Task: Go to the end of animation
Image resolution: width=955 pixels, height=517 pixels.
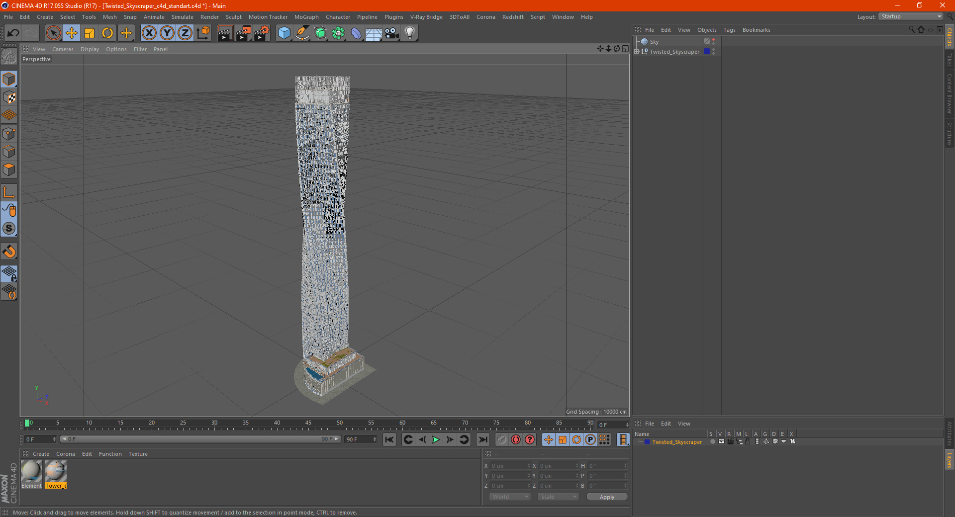Action: 482,439
